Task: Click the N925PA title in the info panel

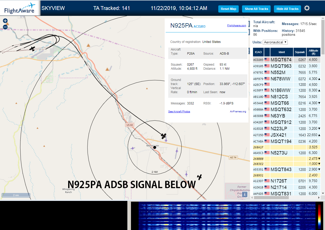Action: coord(181,26)
